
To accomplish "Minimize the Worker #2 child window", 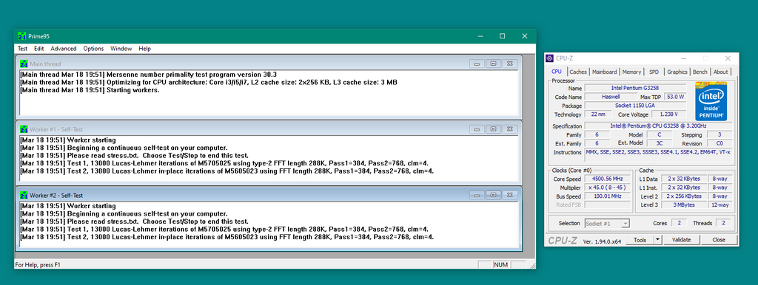I will click(x=477, y=196).
